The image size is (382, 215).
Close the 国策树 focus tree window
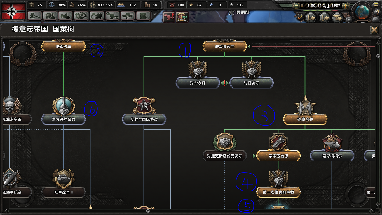374,30
